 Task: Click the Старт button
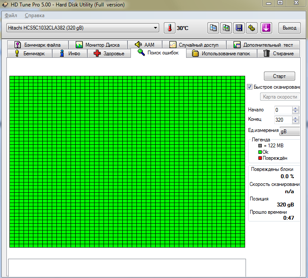click(x=279, y=76)
